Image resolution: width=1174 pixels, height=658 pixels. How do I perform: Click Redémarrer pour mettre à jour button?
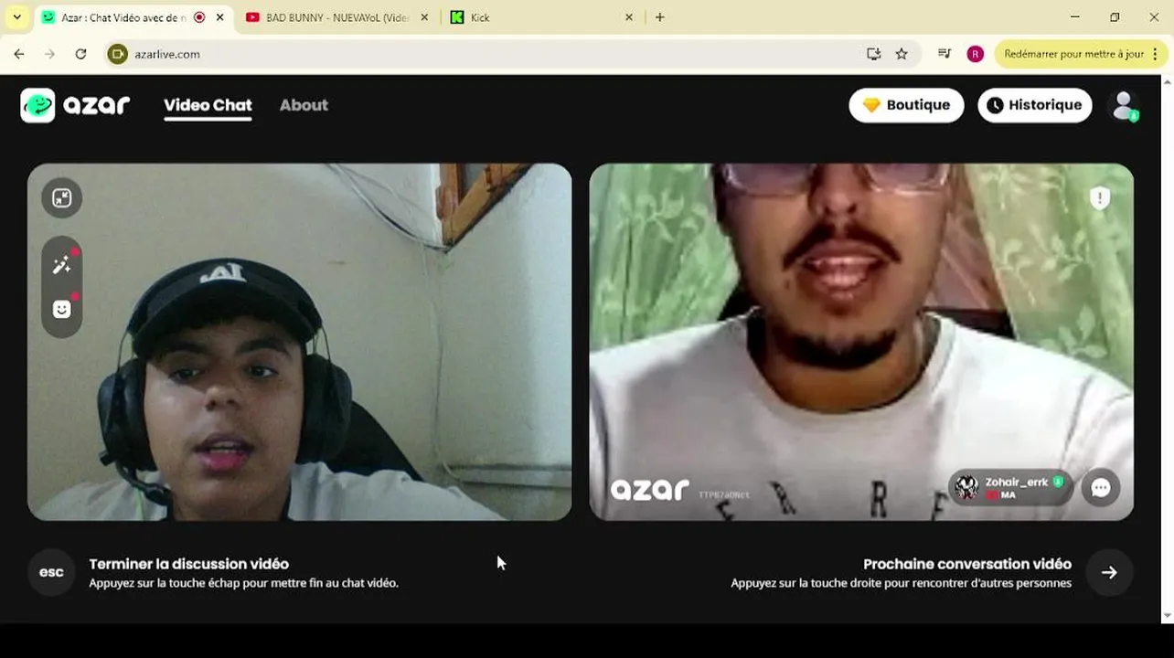pos(1073,54)
